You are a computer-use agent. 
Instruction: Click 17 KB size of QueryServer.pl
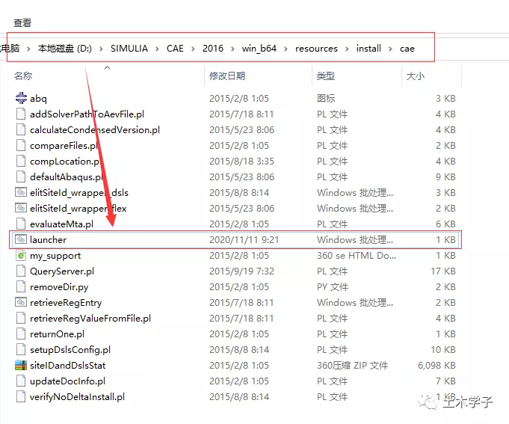click(x=443, y=271)
